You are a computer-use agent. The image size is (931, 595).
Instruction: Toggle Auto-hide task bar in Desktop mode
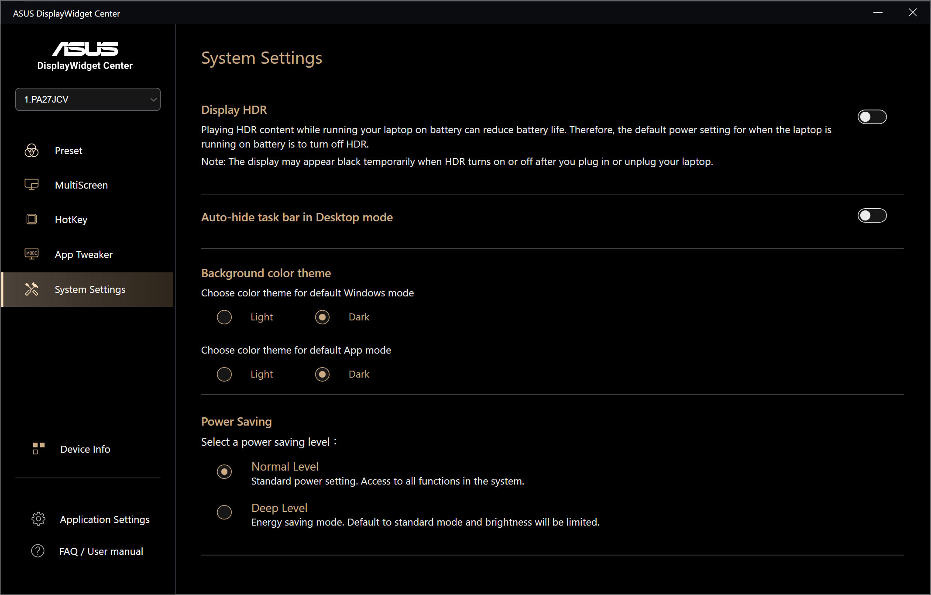click(872, 216)
